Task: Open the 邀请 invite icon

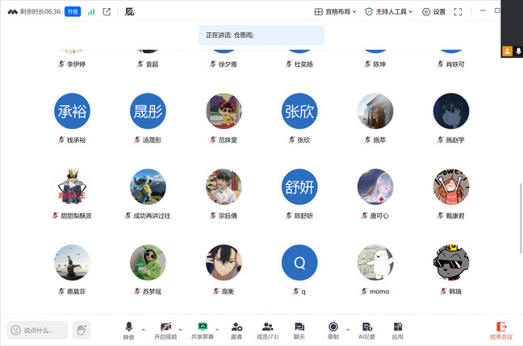Action: click(x=236, y=329)
